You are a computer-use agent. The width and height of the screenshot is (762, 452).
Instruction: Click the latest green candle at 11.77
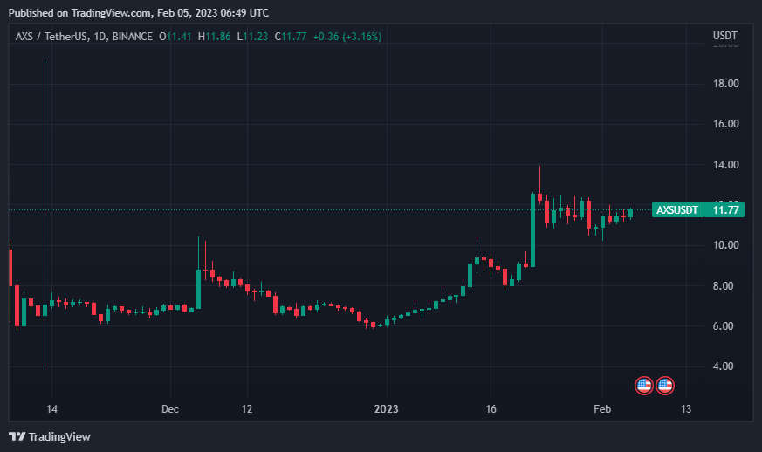[x=631, y=214]
